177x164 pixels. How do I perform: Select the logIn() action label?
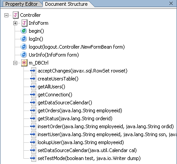tap(36, 39)
